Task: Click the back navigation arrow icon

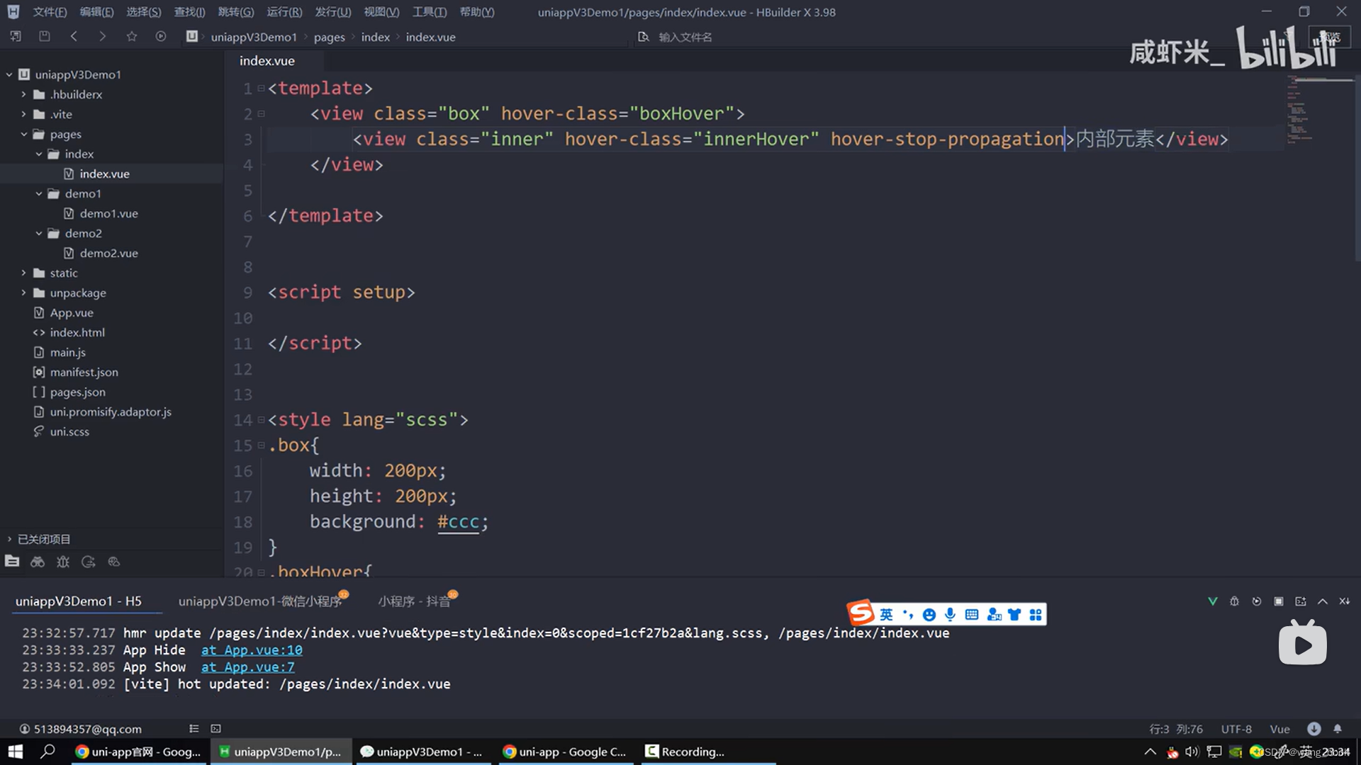Action: [x=73, y=36]
